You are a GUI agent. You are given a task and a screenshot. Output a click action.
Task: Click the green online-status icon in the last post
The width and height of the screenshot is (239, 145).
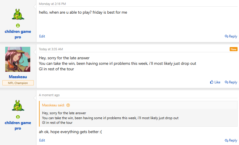(x=18, y=117)
